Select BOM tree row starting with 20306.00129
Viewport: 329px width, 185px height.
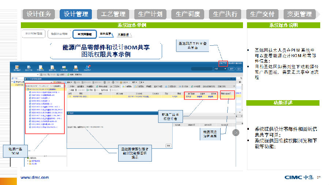[44, 127]
